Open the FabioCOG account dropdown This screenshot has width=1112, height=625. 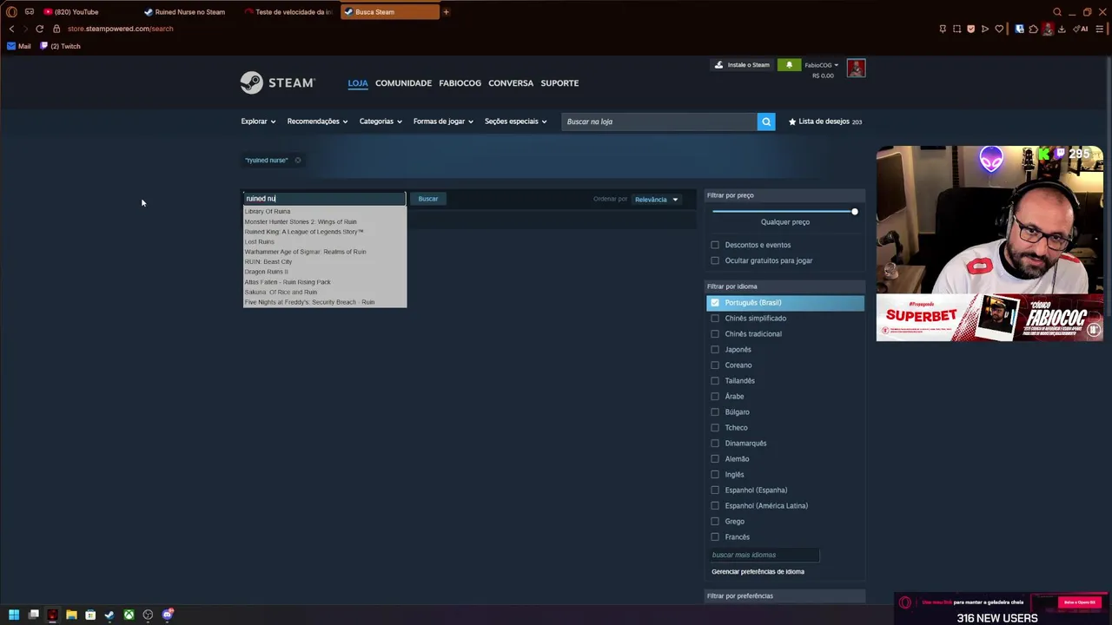click(x=821, y=65)
